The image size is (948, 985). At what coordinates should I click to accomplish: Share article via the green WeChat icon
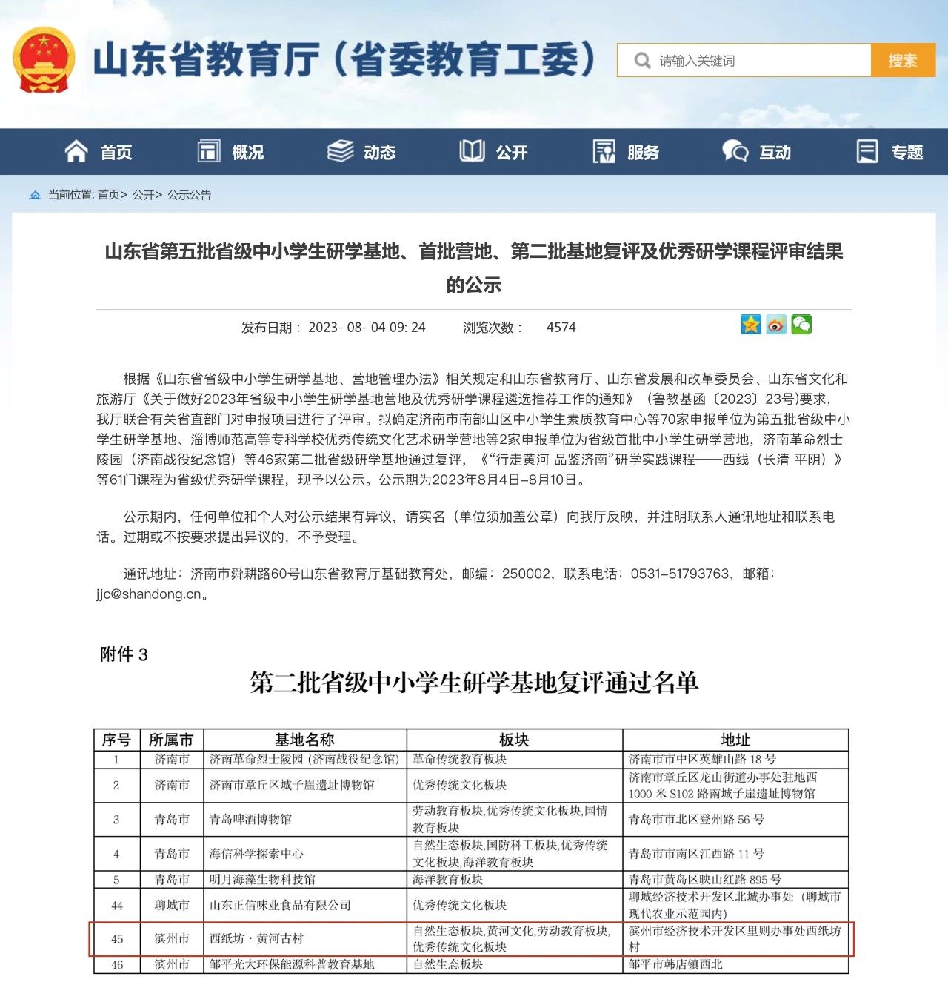pyautogui.click(x=801, y=325)
